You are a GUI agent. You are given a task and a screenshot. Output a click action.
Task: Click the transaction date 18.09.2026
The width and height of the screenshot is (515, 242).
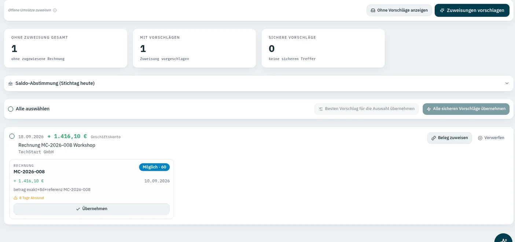tap(31, 137)
